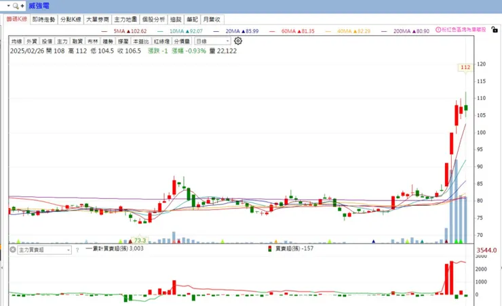Toggle the 融資 overlay button

click(x=77, y=41)
